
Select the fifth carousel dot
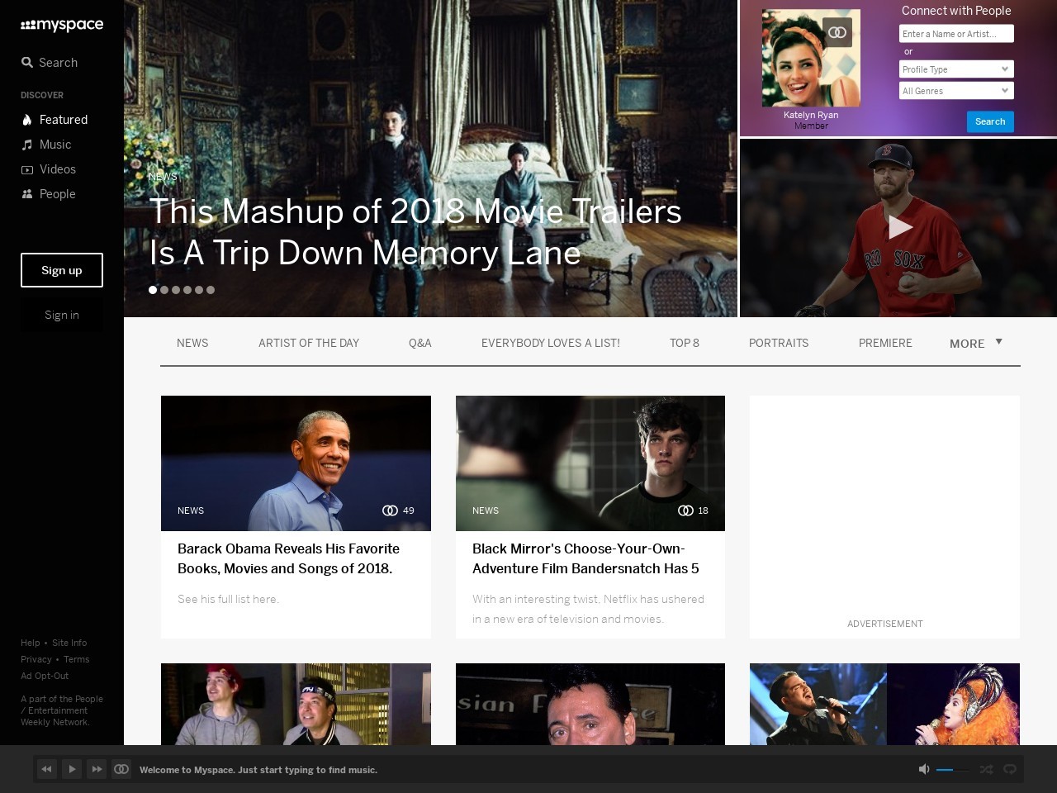(x=199, y=290)
